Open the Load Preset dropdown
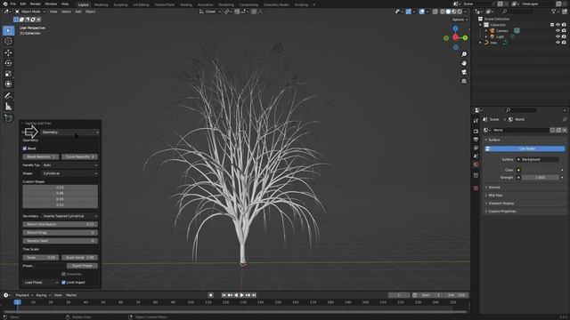570x320 pixels. pyautogui.click(x=40, y=283)
